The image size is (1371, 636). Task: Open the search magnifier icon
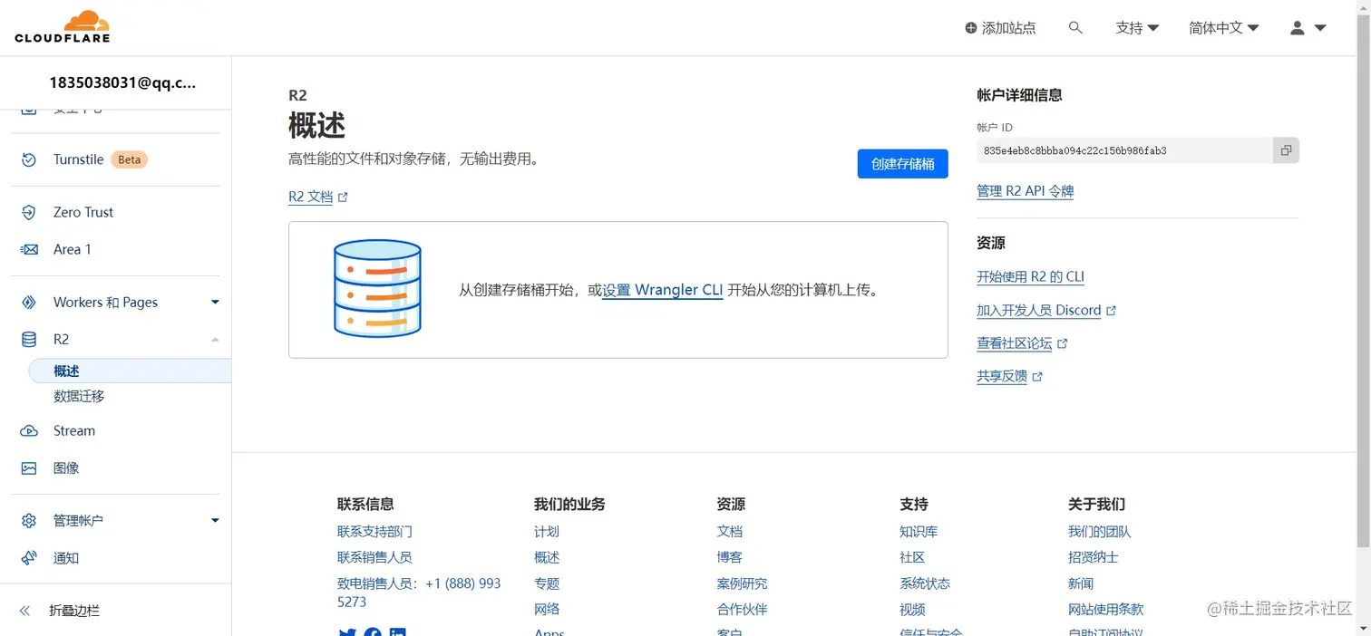[x=1075, y=28]
